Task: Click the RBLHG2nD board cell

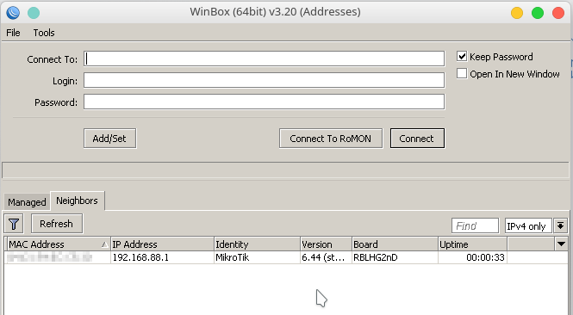Action: (x=395, y=257)
